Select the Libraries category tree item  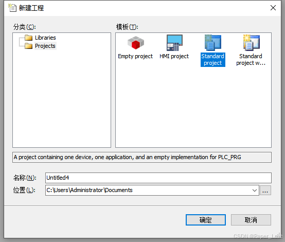45,38
